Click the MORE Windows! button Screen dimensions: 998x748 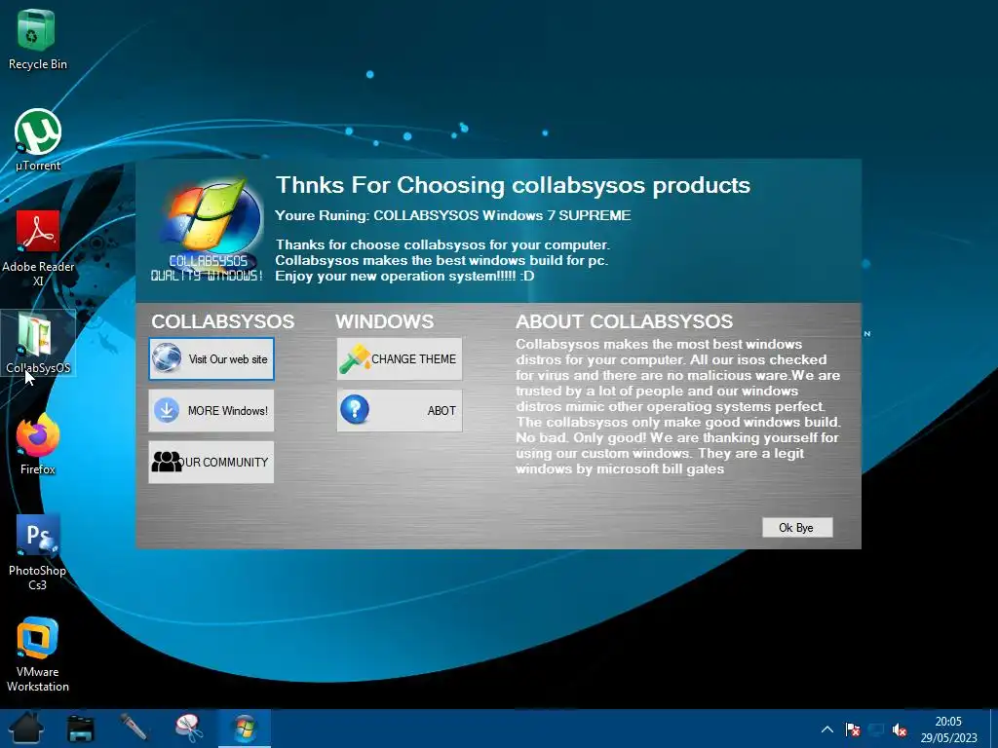coord(211,410)
